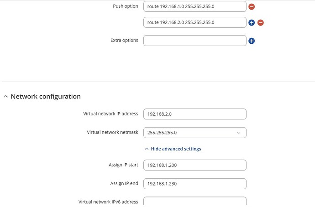This screenshot has width=315, height=207.
Task: Select the Virtual network IP address label
Action: tap(110, 114)
